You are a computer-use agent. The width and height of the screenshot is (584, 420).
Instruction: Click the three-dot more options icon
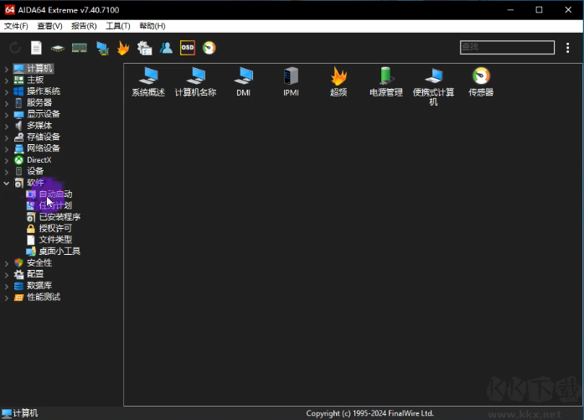(567, 48)
